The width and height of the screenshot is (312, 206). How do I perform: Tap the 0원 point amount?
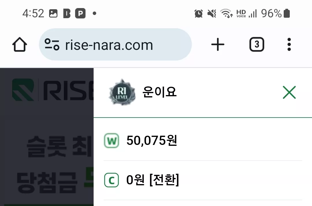tap(135, 180)
